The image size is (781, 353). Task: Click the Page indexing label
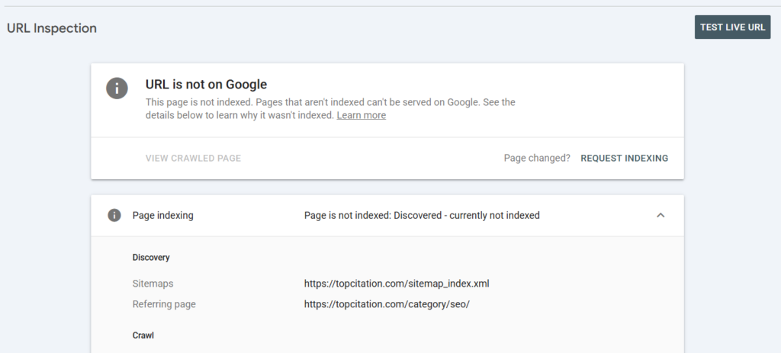pyautogui.click(x=163, y=216)
